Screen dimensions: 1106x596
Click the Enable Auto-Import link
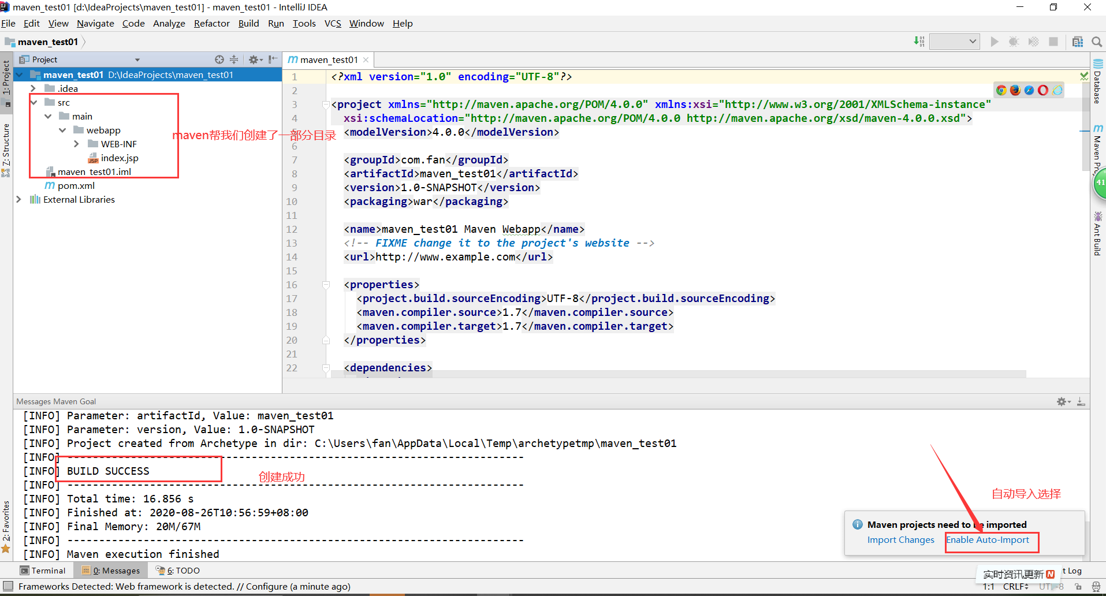point(988,540)
